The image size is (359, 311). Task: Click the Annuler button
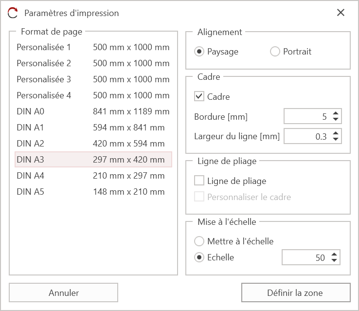pos(64,293)
